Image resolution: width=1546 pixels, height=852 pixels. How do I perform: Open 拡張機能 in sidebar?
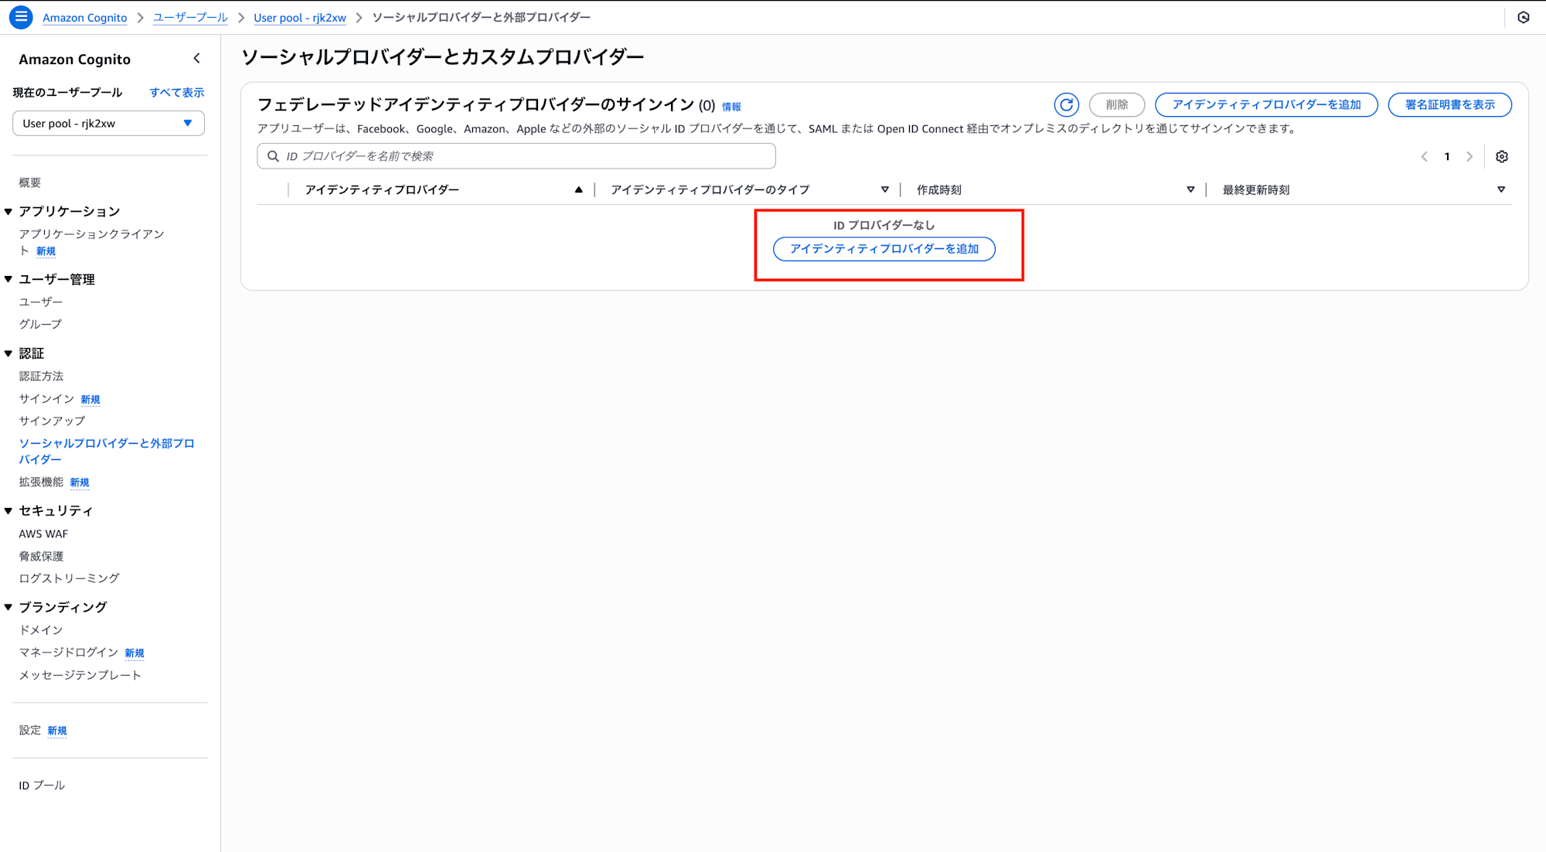[x=41, y=482]
